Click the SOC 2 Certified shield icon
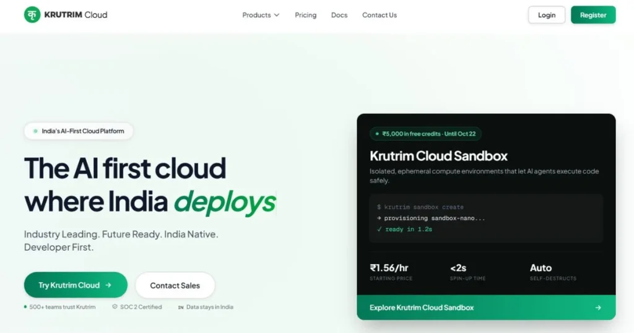 [115, 307]
